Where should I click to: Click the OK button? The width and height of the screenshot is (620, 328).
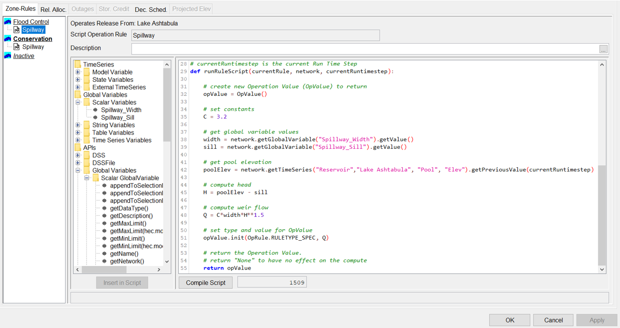[510, 320]
